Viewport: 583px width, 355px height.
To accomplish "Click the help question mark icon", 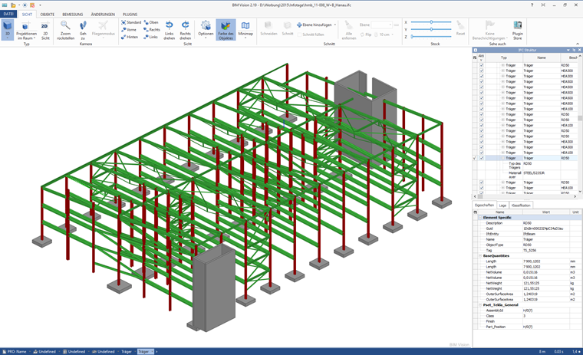I will pos(532,5).
